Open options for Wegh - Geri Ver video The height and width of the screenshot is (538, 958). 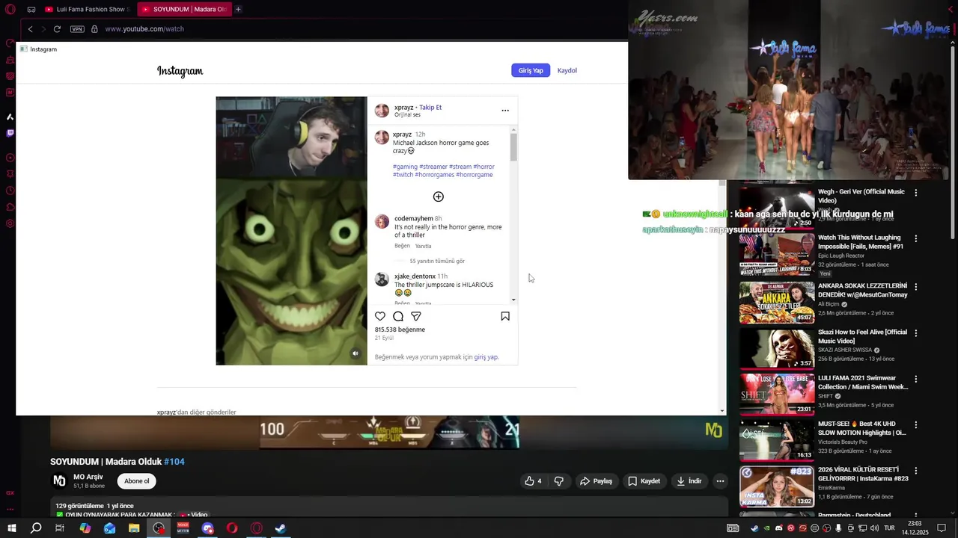pos(915,193)
